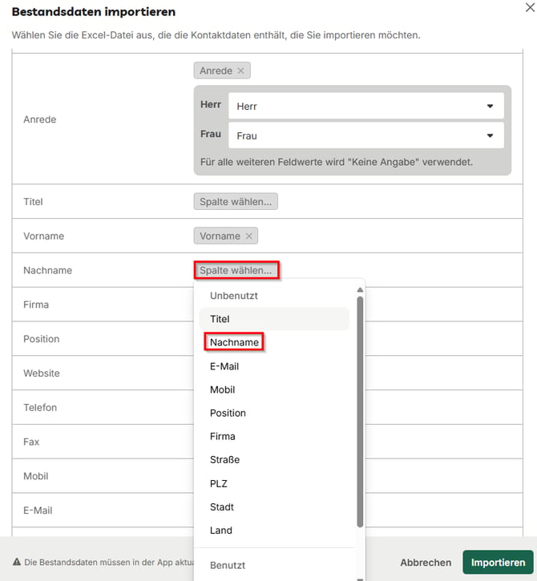Click the Importieren button
The image size is (537, 581).
pos(498,562)
